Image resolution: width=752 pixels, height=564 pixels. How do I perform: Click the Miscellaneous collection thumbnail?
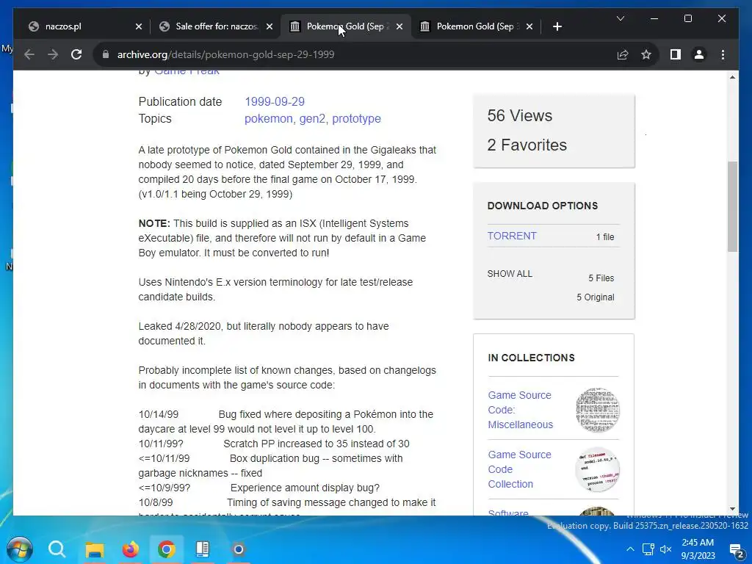[597, 410]
